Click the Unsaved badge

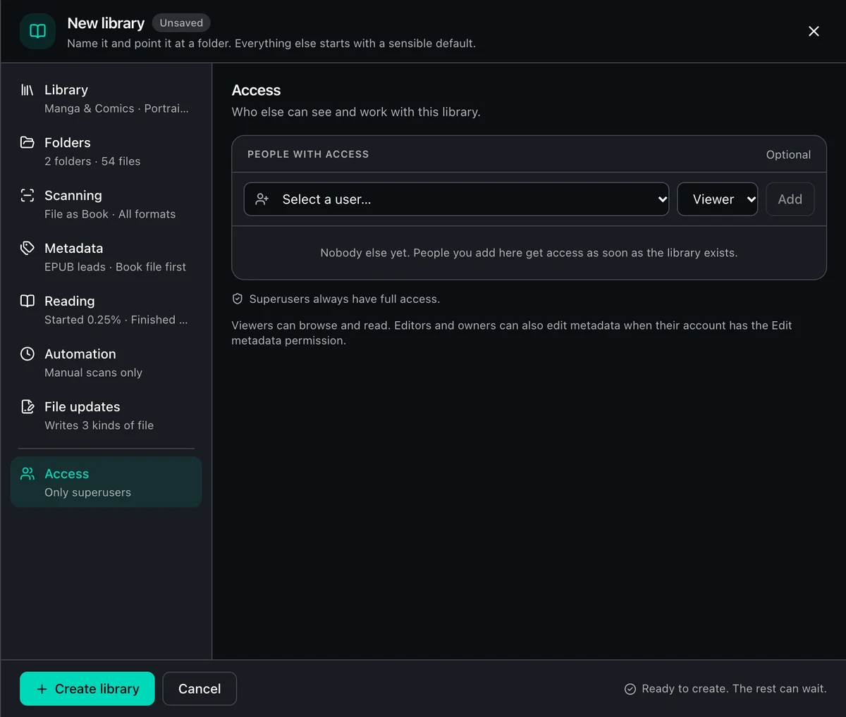point(181,23)
